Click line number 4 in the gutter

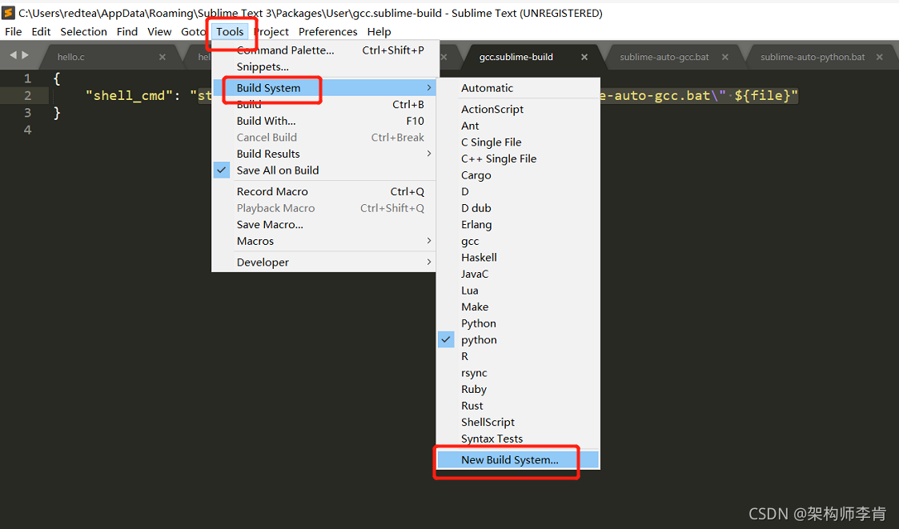(x=27, y=130)
